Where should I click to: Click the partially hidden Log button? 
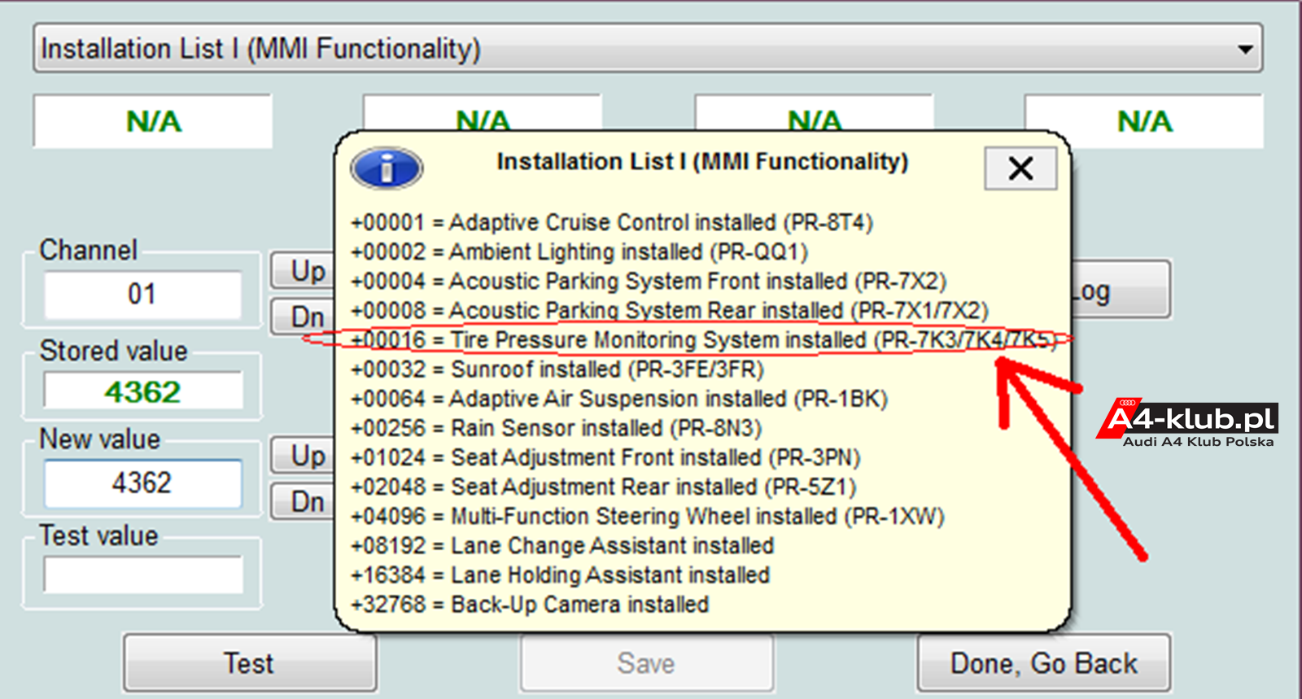click(x=1121, y=290)
